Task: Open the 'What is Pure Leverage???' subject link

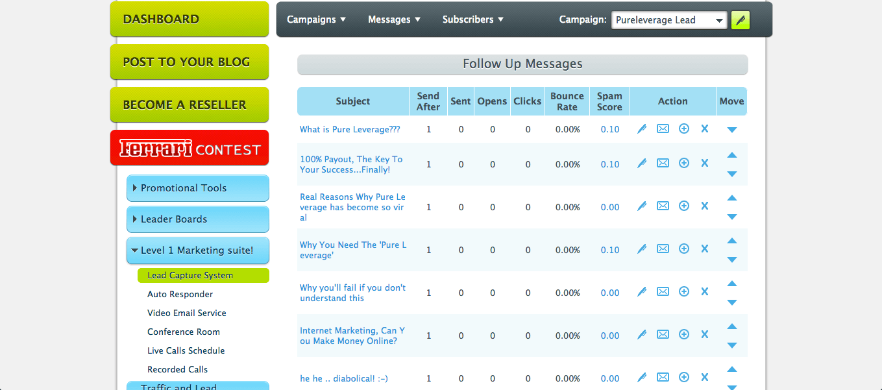Action: click(x=350, y=129)
